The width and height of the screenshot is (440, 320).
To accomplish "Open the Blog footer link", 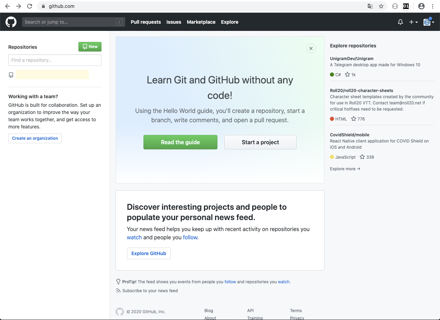I will pos(209,311).
